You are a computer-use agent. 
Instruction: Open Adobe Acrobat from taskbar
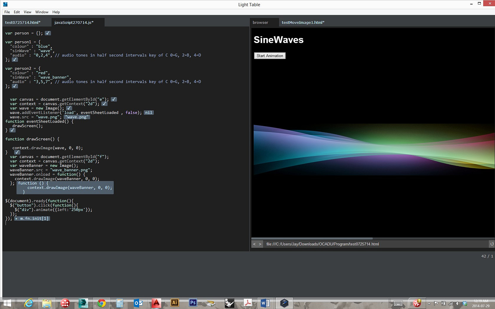248,303
